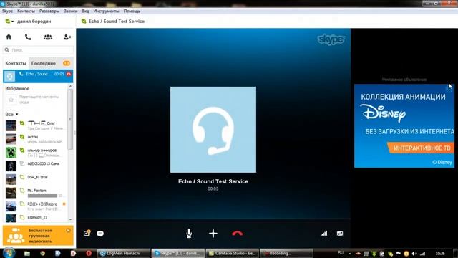458x258 pixels.
Task: Click Echo / Sound Test Service header title
Action: pyautogui.click(x=117, y=21)
